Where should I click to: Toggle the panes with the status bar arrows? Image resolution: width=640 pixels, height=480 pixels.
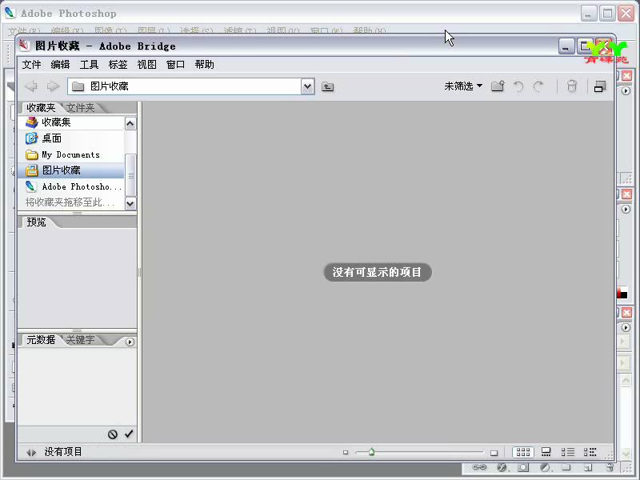(31, 452)
